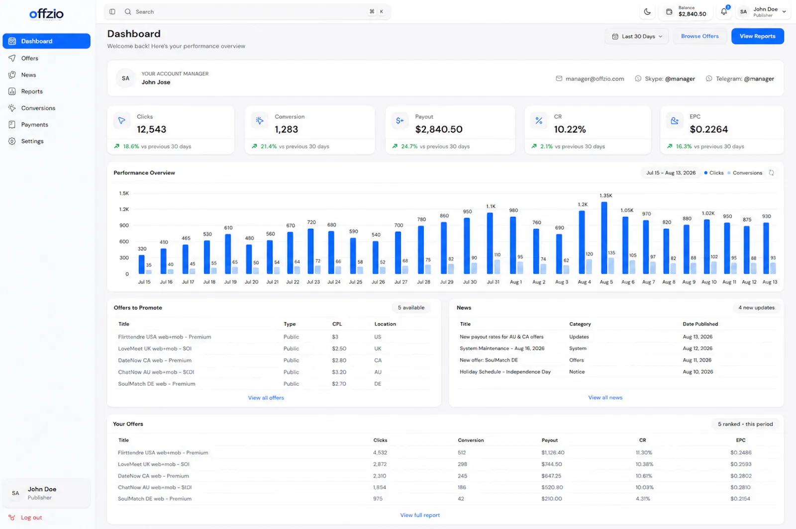Refresh the Performance Overview chart
This screenshot has height=529, width=796.
point(772,173)
